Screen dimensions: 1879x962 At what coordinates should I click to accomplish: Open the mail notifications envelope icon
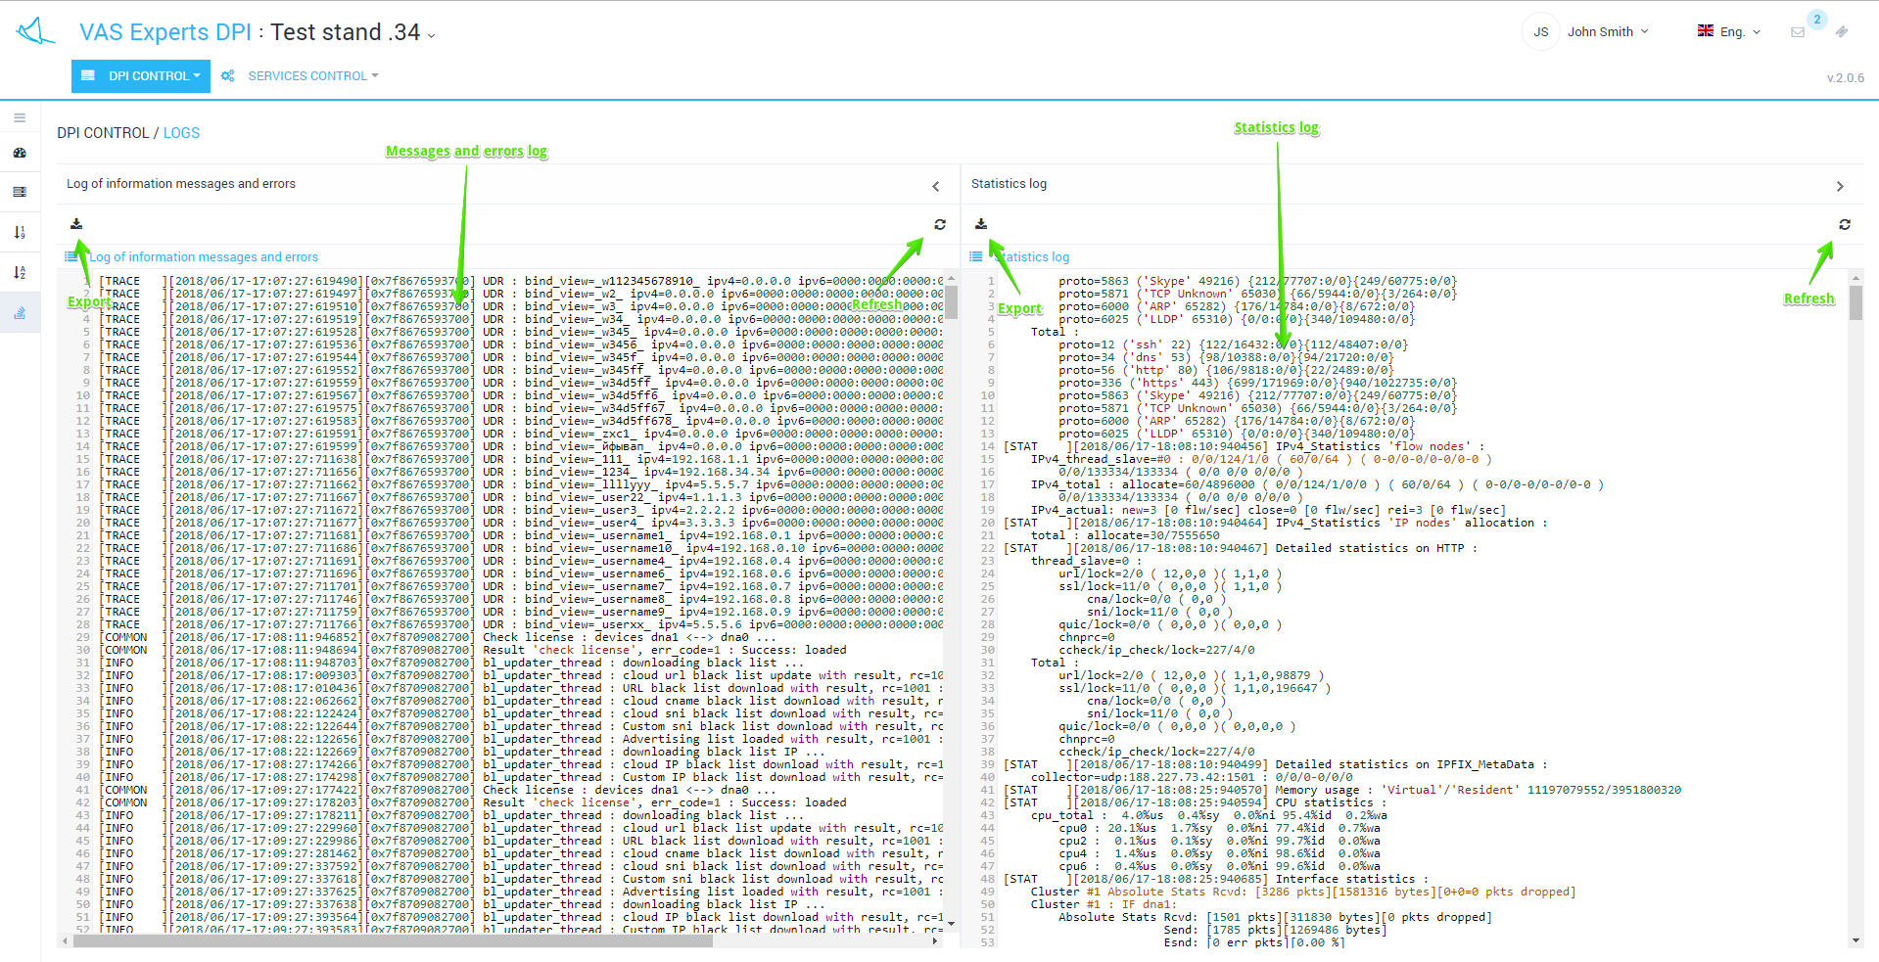1798,32
